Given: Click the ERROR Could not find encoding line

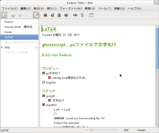Looking at the screenshot, I should pyautogui.click(x=80, y=118).
